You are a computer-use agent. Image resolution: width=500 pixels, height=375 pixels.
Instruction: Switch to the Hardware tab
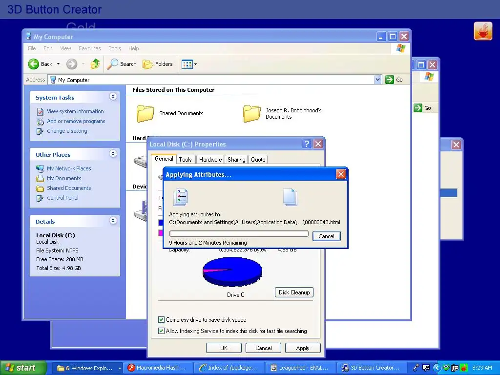coord(210,160)
